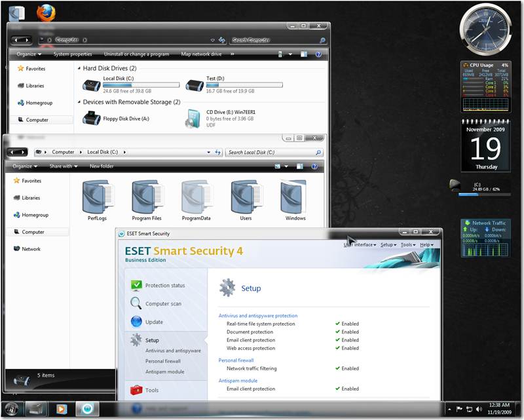The height and width of the screenshot is (420, 524).
Task: Open Antivirus and antispyware protection link
Action: tap(258, 316)
